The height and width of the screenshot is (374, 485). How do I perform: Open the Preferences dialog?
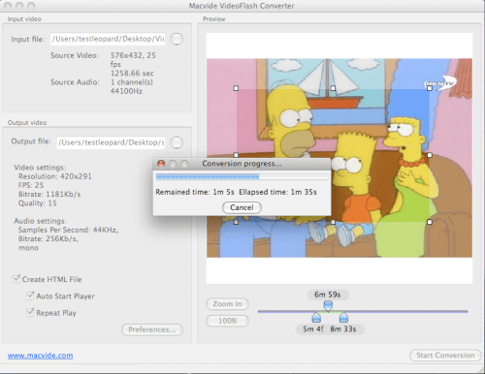tap(152, 329)
